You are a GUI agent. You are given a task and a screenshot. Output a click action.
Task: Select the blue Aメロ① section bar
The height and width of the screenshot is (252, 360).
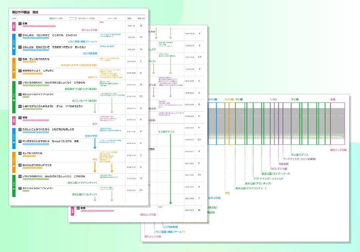pyautogui.click(x=14, y=44)
